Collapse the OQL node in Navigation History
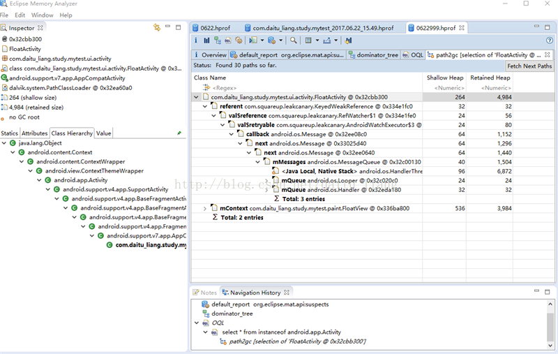 click(x=197, y=323)
